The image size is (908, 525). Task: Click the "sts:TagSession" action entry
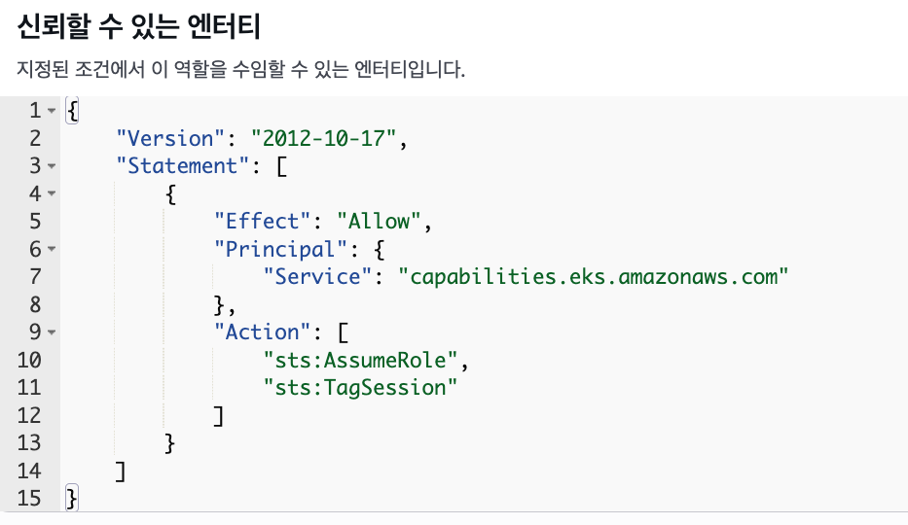pos(361,388)
